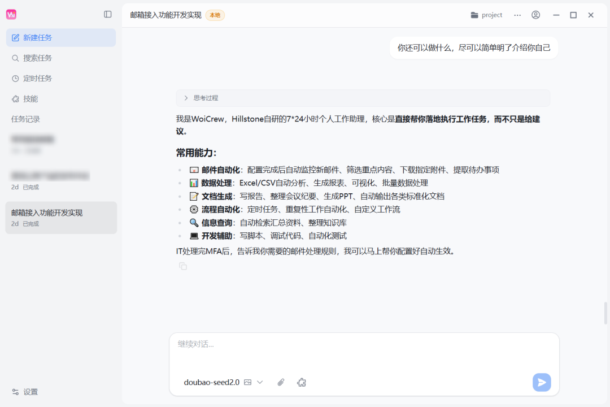610x407 pixels.
Task: Select the 邮箱接入功能开发实现 task record
Action: [61, 218]
